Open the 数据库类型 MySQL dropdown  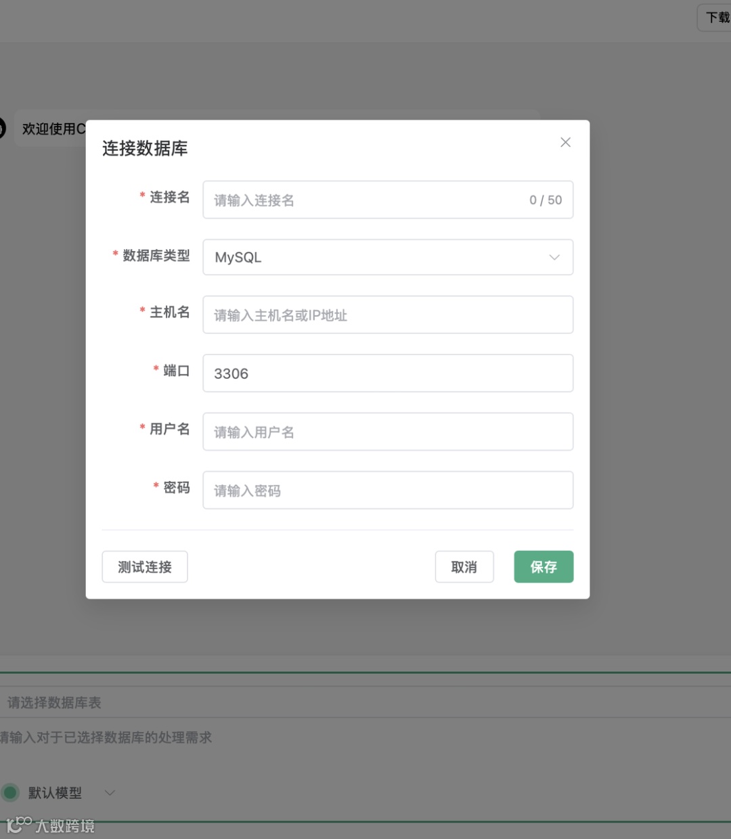pyautogui.click(x=388, y=257)
